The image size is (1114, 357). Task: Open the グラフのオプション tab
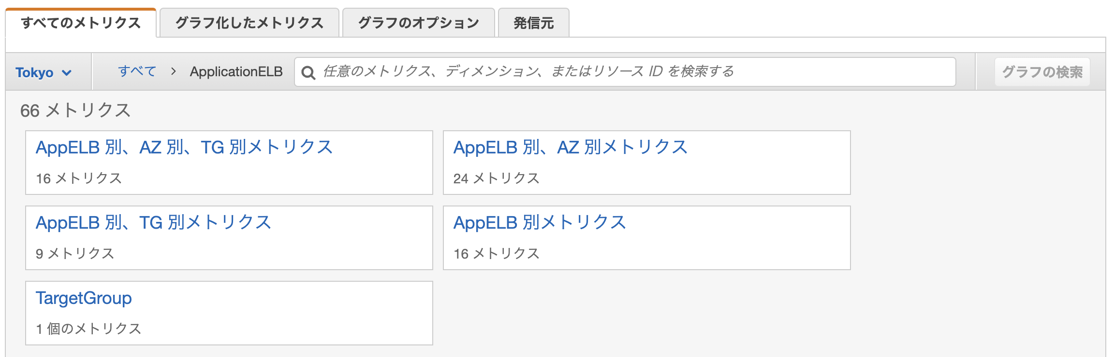tap(418, 22)
